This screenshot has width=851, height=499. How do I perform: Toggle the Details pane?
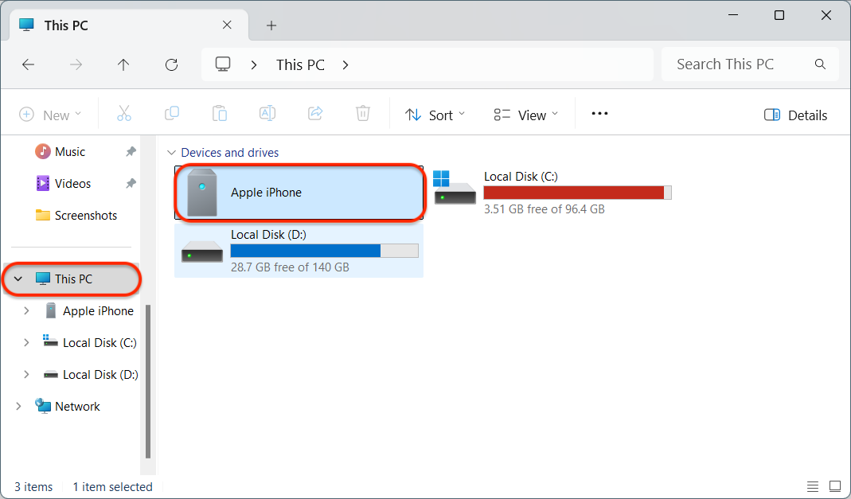pos(795,115)
